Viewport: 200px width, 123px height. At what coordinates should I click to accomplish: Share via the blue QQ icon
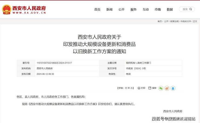[173, 88]
